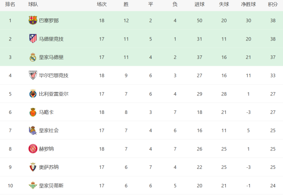Click the Villarreal yellow crest
The width and height of the screenshot is (283, 196).
pos(33,93)
